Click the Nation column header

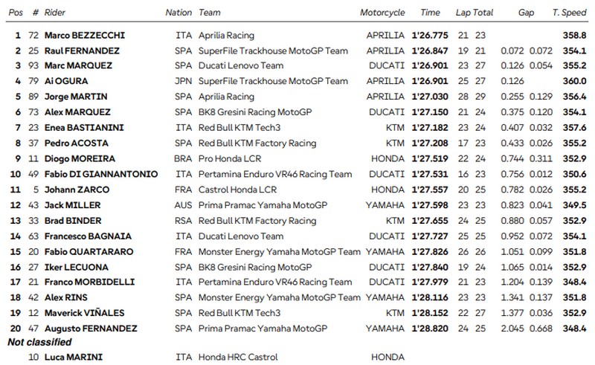pyautogui.click(x=178, y=13)
